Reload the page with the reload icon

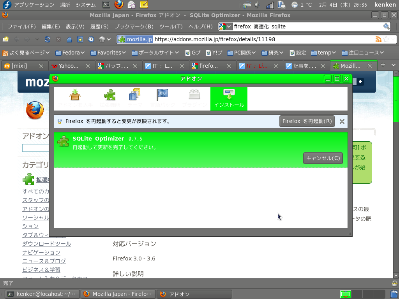tap(48, 39)
